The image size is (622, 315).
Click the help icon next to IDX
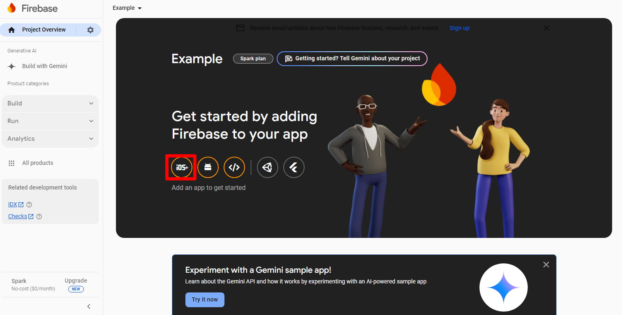(x=29, y=205)
